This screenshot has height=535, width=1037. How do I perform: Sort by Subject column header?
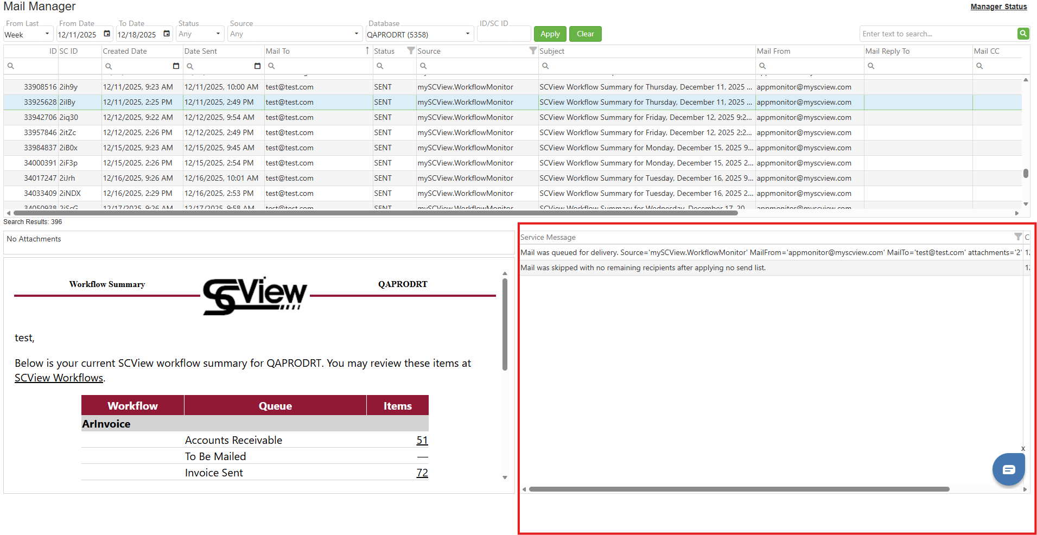tap(646, 51)
